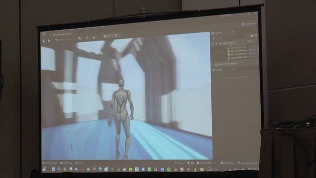
Task: Open the Settings dropdown at top right
Action: click(249, 24)
